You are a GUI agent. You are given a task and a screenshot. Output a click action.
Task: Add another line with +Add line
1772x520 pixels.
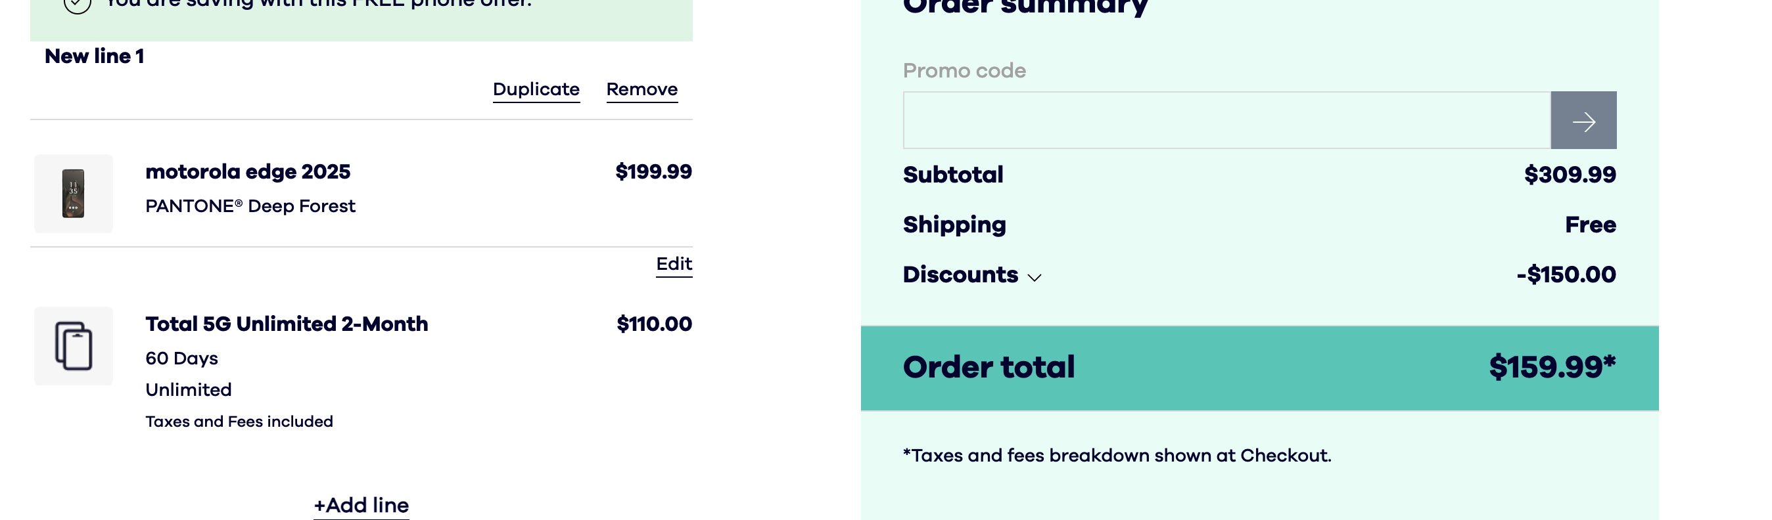point(361,505)
